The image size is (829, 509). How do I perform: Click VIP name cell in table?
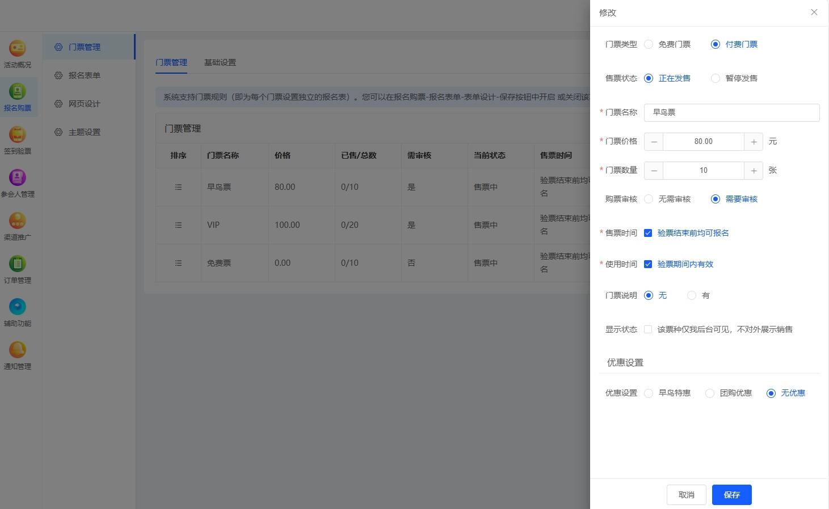tap(213, 225)
